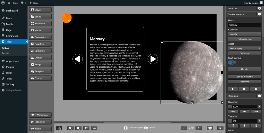Screen dimensions: 264x133
Task: Collapse the Current instance section
Action: (x=259, y=14)
